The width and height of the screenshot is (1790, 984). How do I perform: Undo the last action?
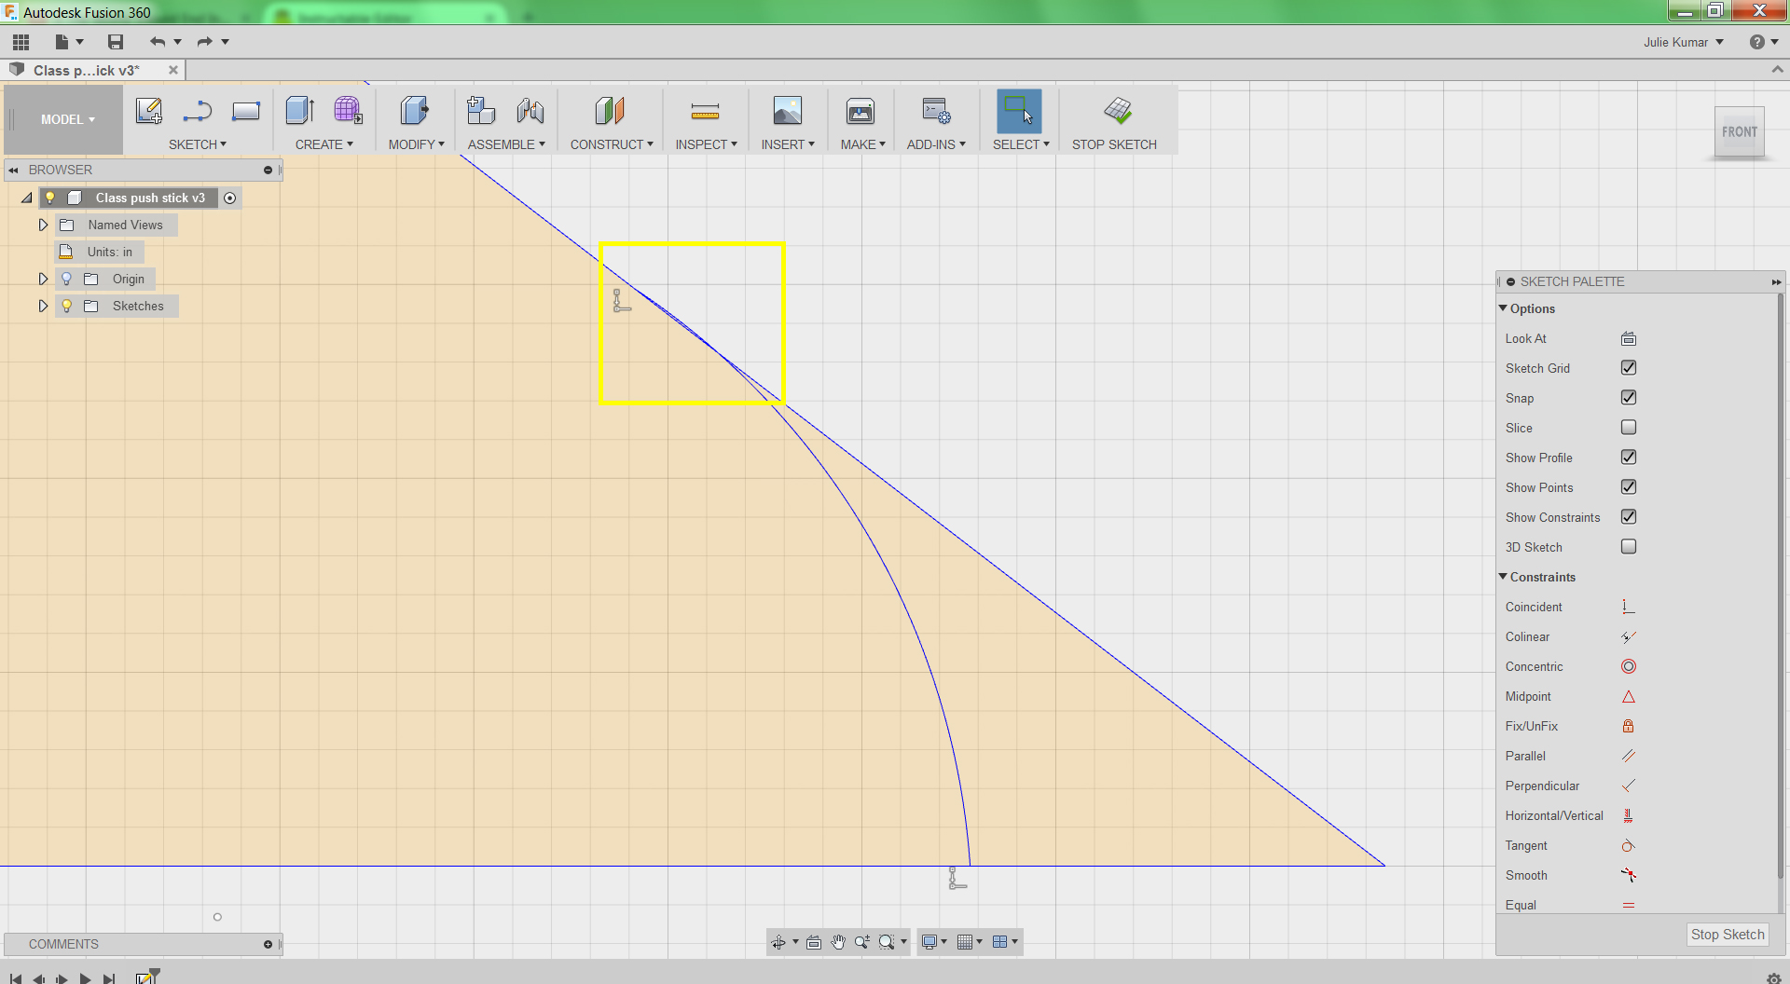[x=157, y=42]
